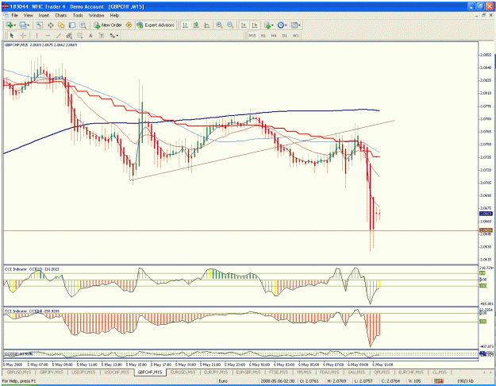Select the Crosshair tool
Screen dimensions: 496x386
(x=23, y=36)
